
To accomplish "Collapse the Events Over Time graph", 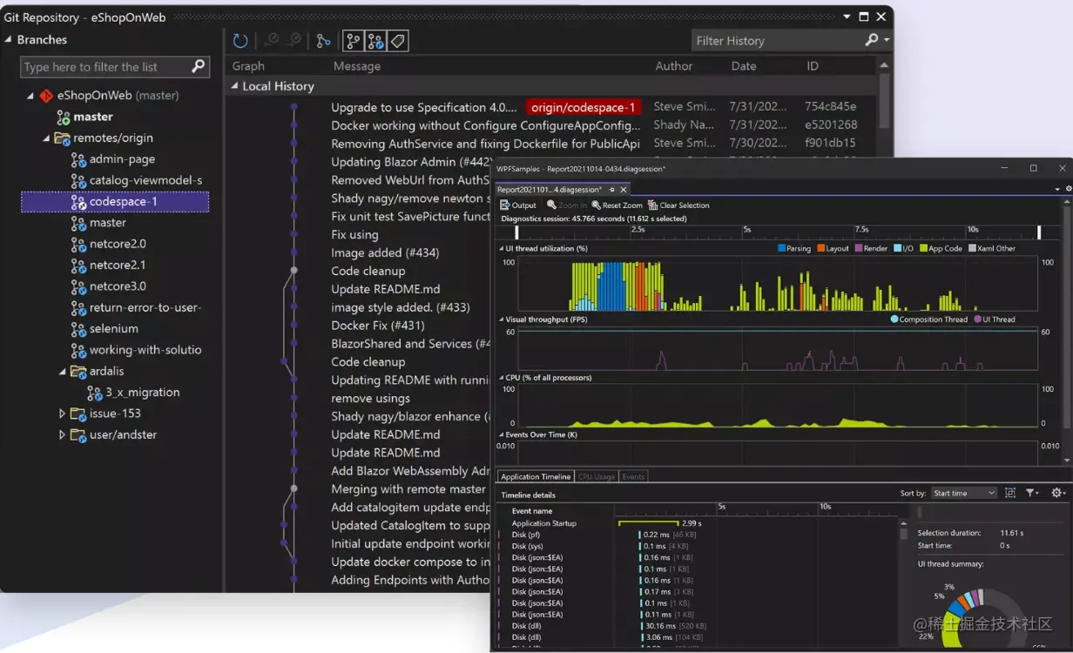I will coord(502,434).
